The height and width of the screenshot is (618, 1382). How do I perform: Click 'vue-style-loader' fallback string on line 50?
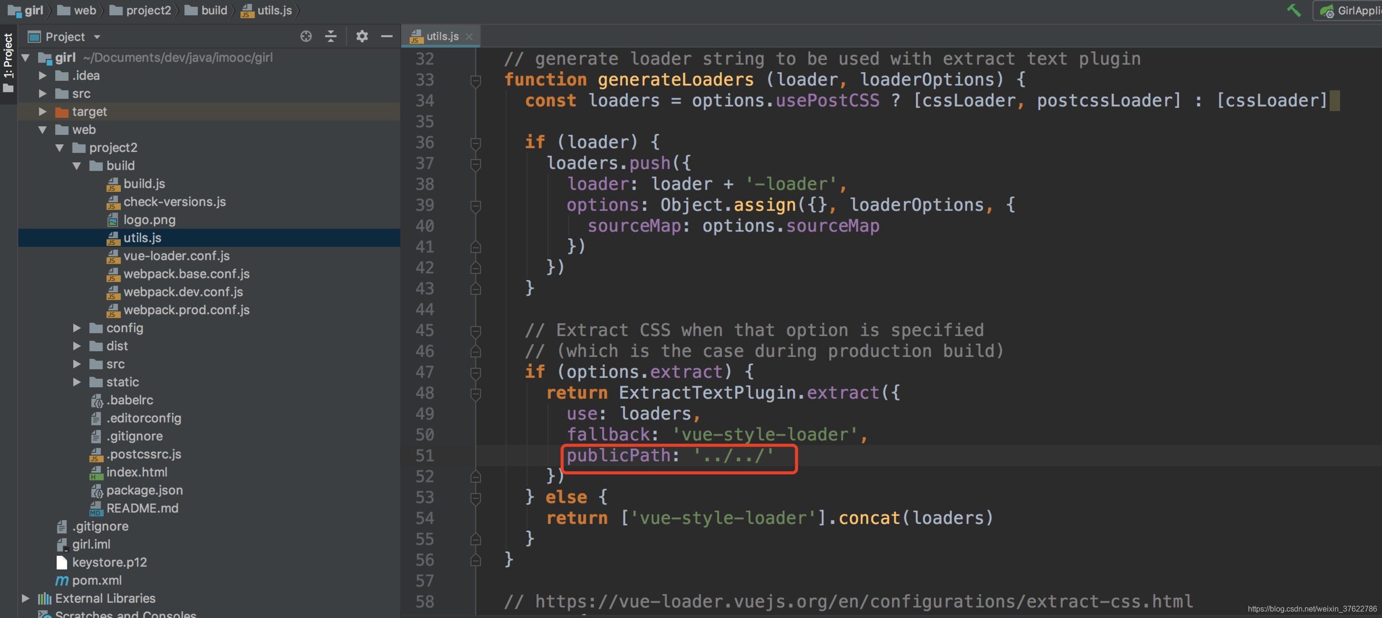(x=765, y=435)
